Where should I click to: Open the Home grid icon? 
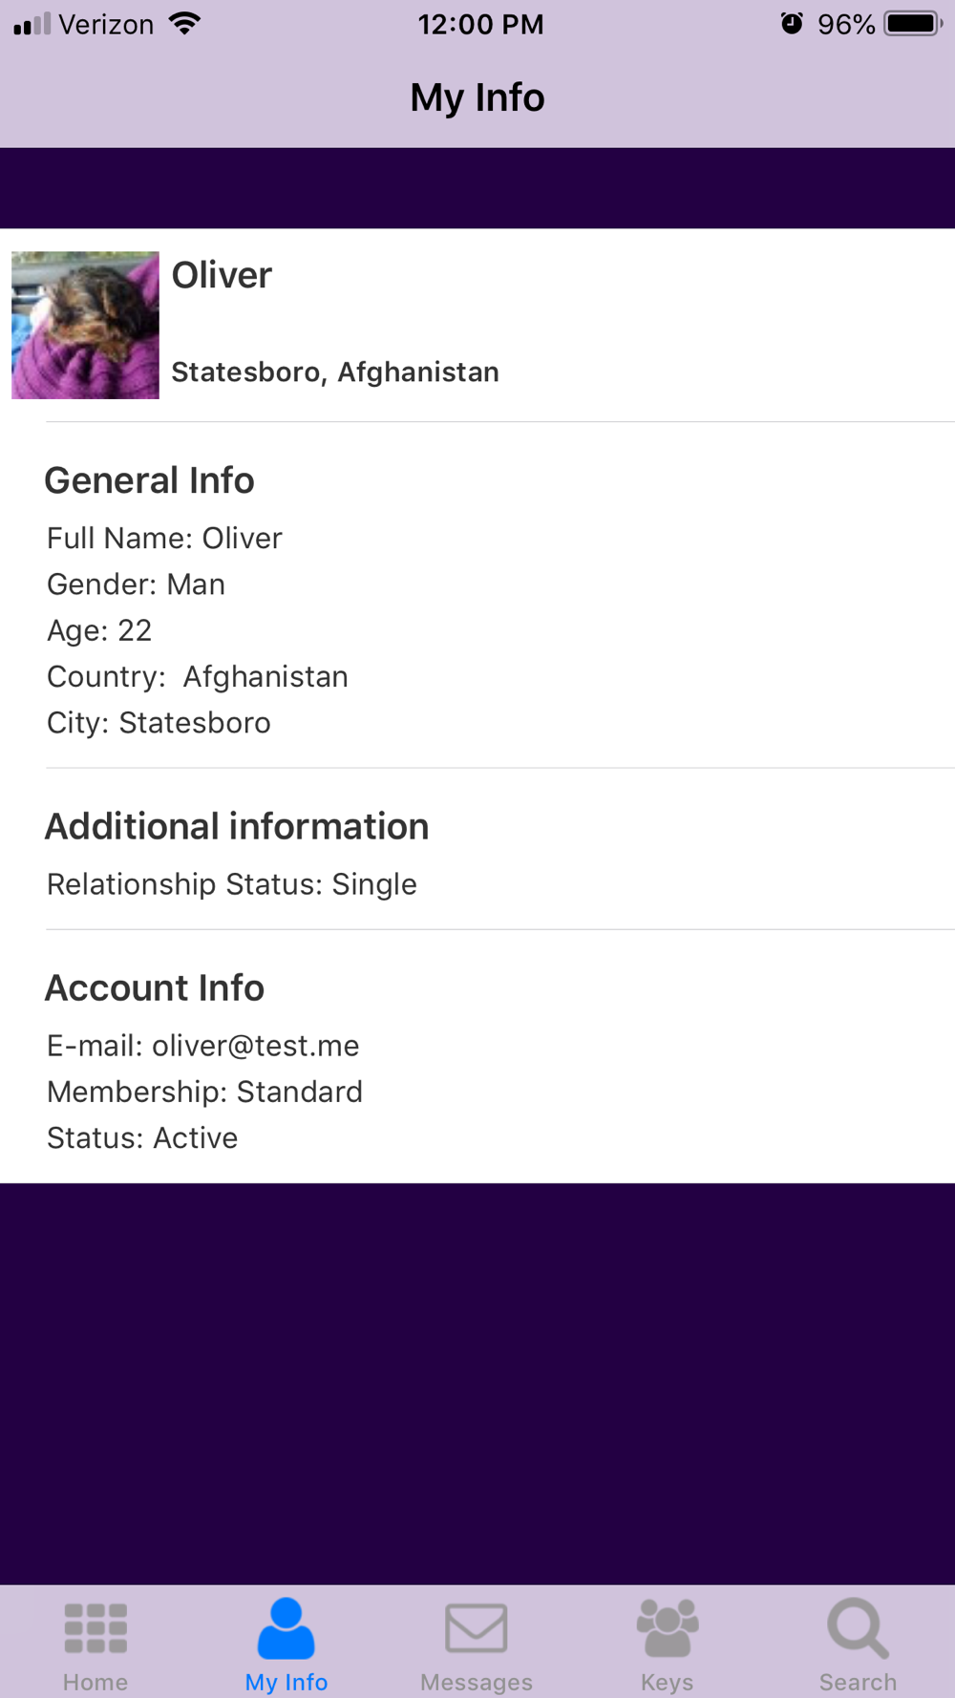[x=95, y=1628]
